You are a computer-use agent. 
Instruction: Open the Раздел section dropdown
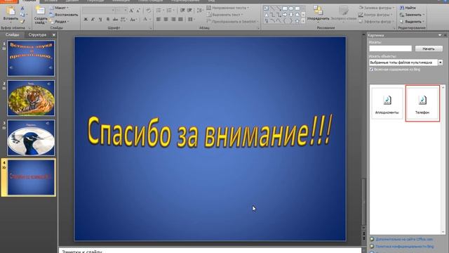tap(59, 22)
